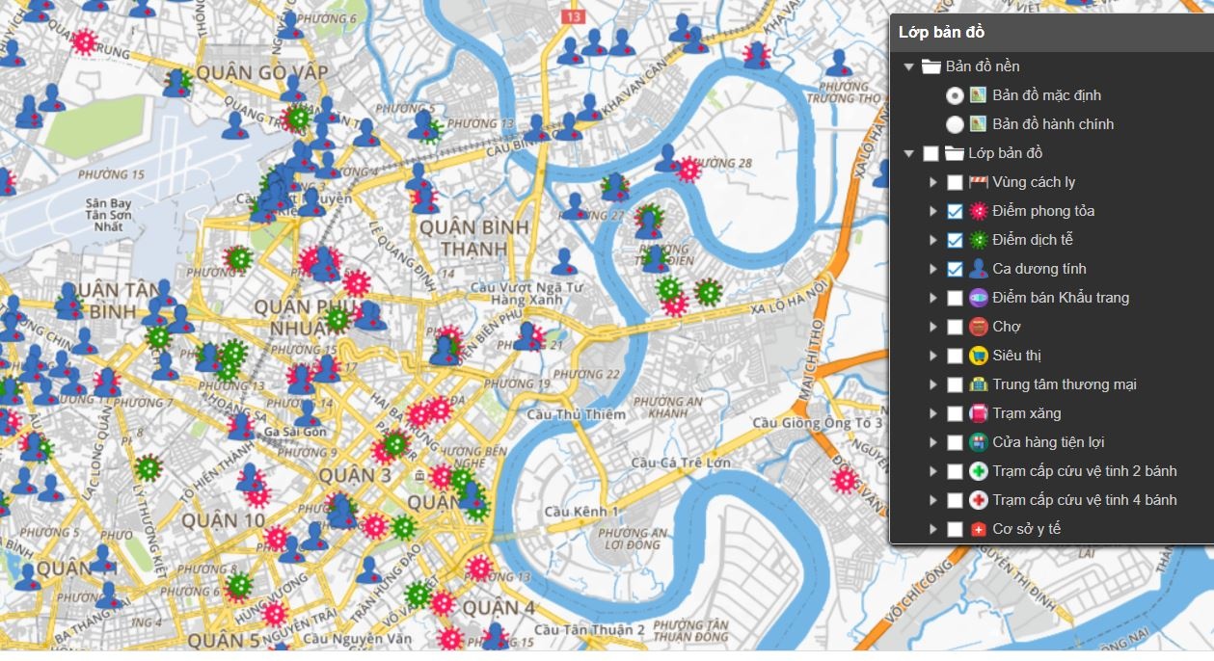
Task: Toggle the Lớp bản đồ parent group checkbox
Action: click(x=931, y=153)
